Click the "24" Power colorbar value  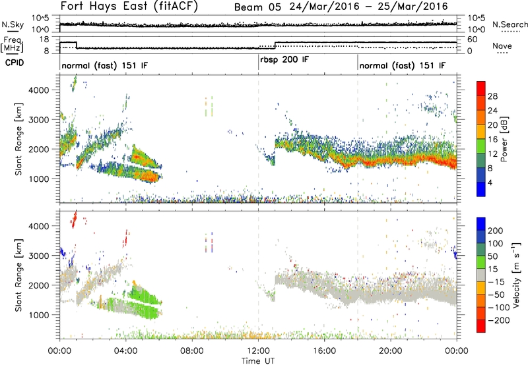[492, 111]
